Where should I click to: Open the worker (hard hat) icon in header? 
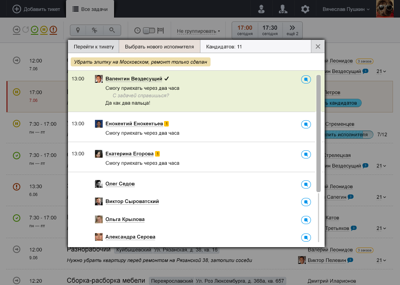261,9
